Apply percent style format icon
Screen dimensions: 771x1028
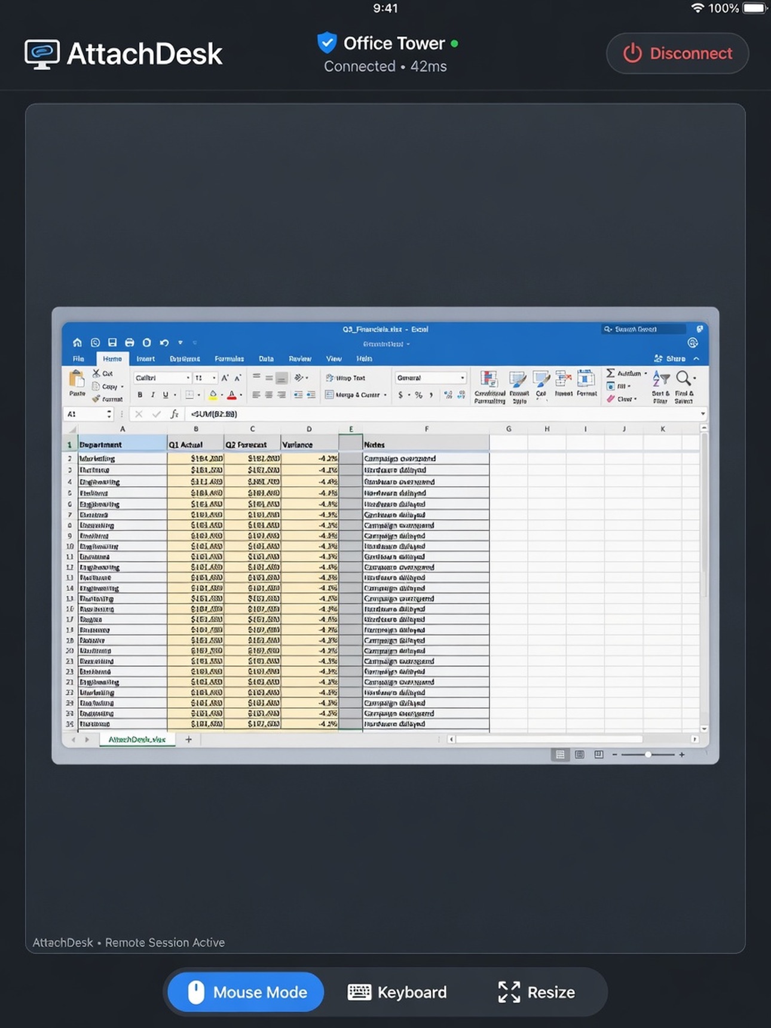click(418, 395)
